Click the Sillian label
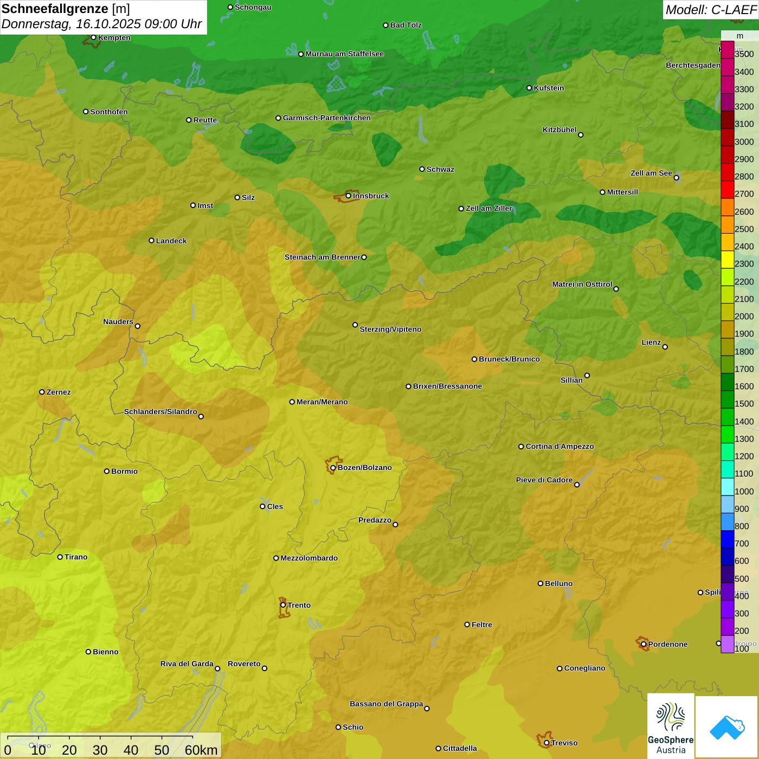 [x=571, y=380]
